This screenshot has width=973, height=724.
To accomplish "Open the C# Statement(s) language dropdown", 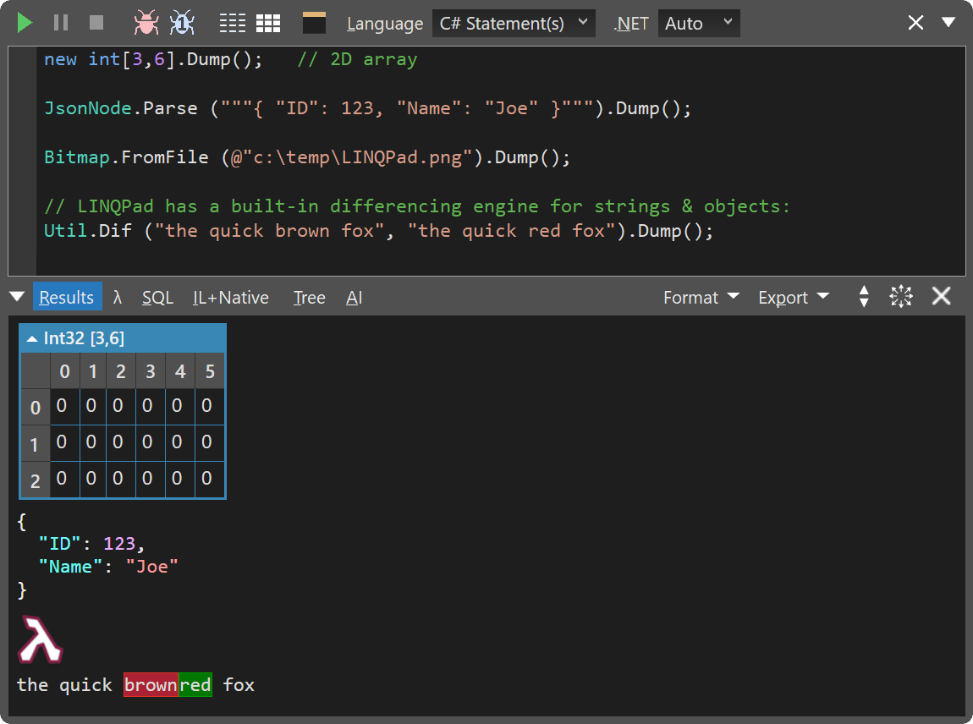I will coord(513,23).
